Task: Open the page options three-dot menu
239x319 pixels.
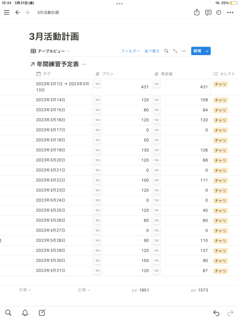Action: [x=230, y=12]
